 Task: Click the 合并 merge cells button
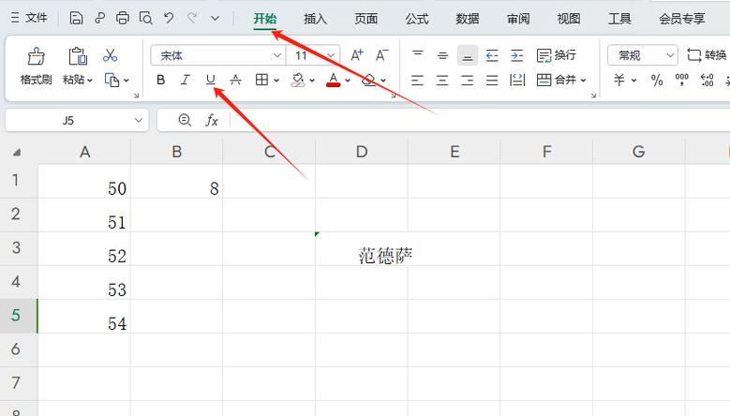(561, 80)
